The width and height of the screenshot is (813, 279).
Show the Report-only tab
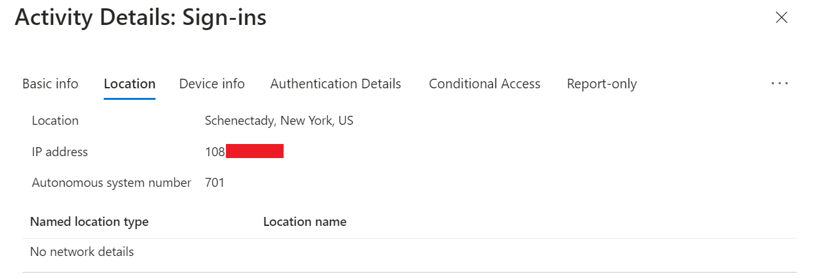[x=602, y=84]
